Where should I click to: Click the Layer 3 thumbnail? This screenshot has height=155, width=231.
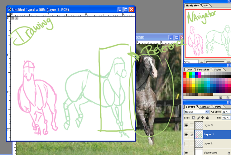click(x=199, y=125)
